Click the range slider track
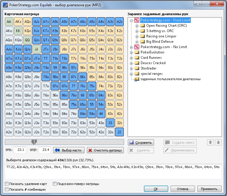 [x=64, y=142]
